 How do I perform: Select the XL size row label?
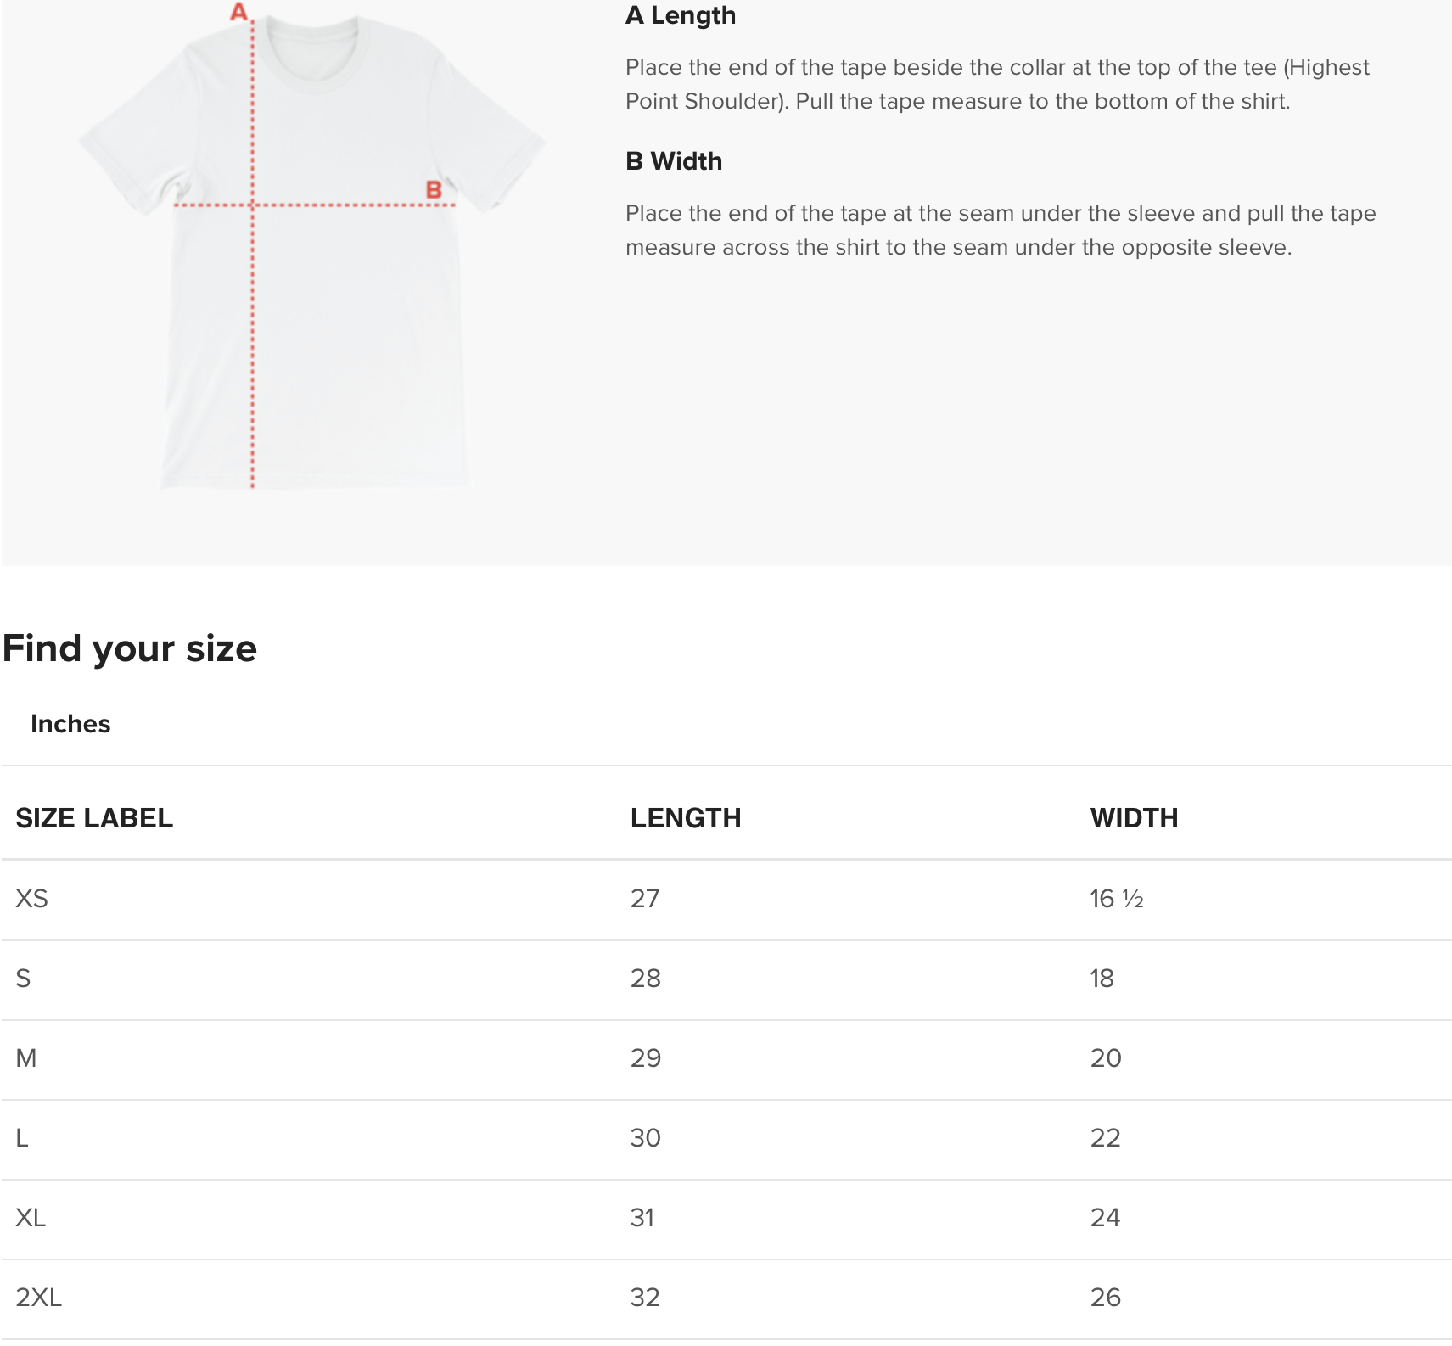(x=31, y=1218)
